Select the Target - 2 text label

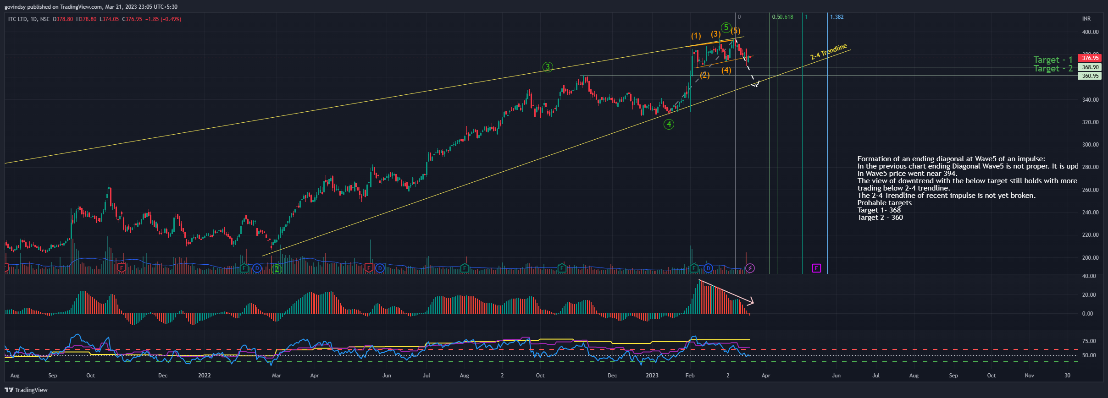[1053, 69]
